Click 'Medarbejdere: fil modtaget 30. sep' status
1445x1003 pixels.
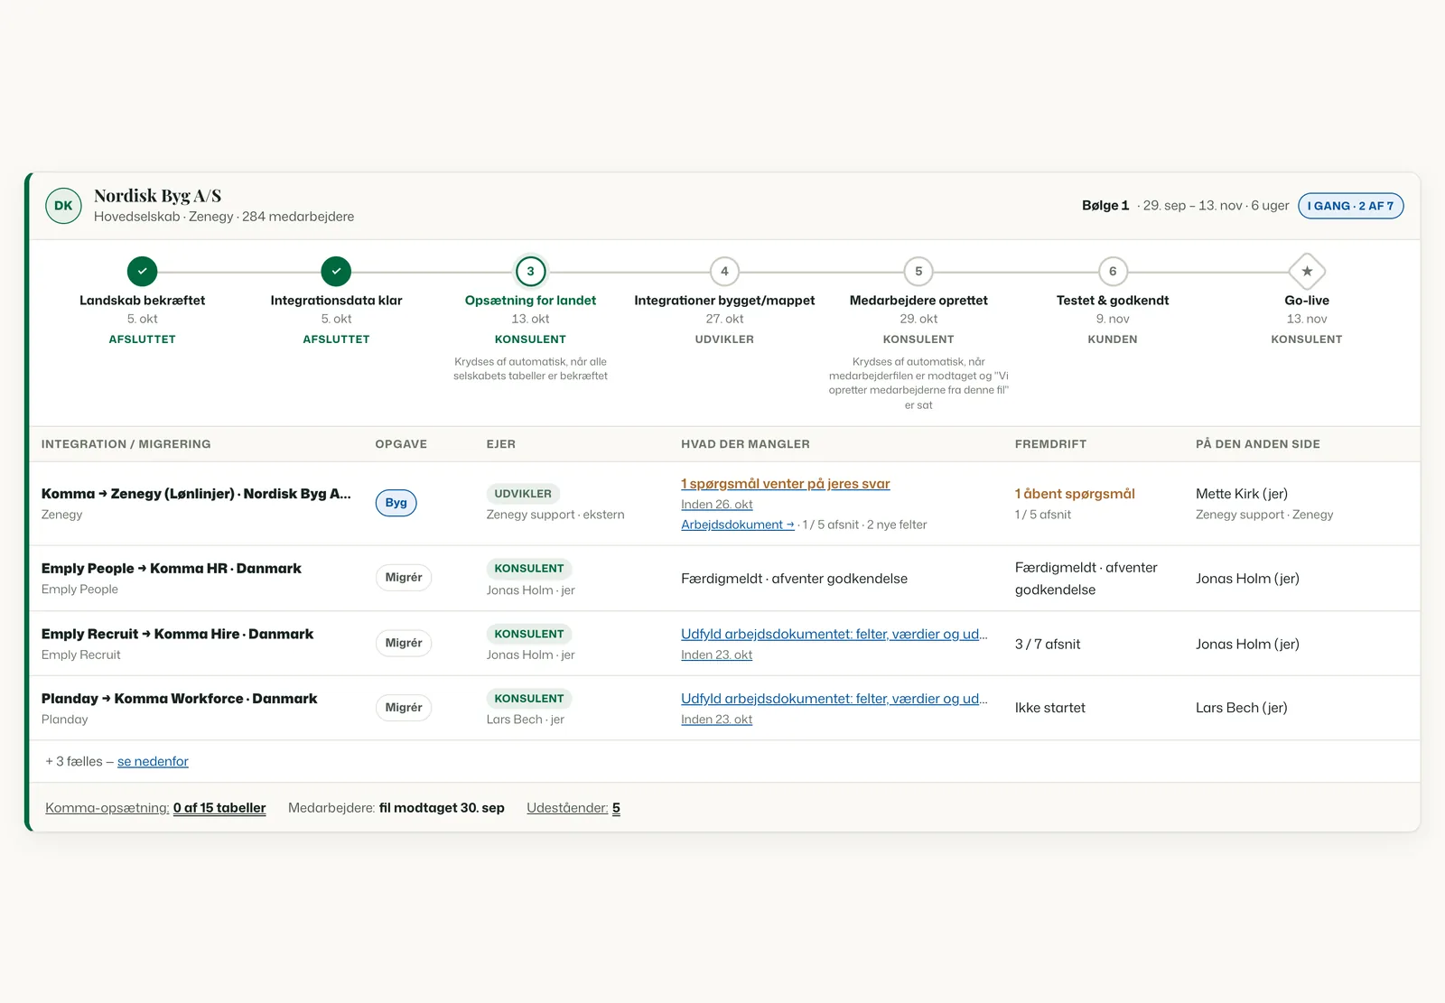[396, 808]
